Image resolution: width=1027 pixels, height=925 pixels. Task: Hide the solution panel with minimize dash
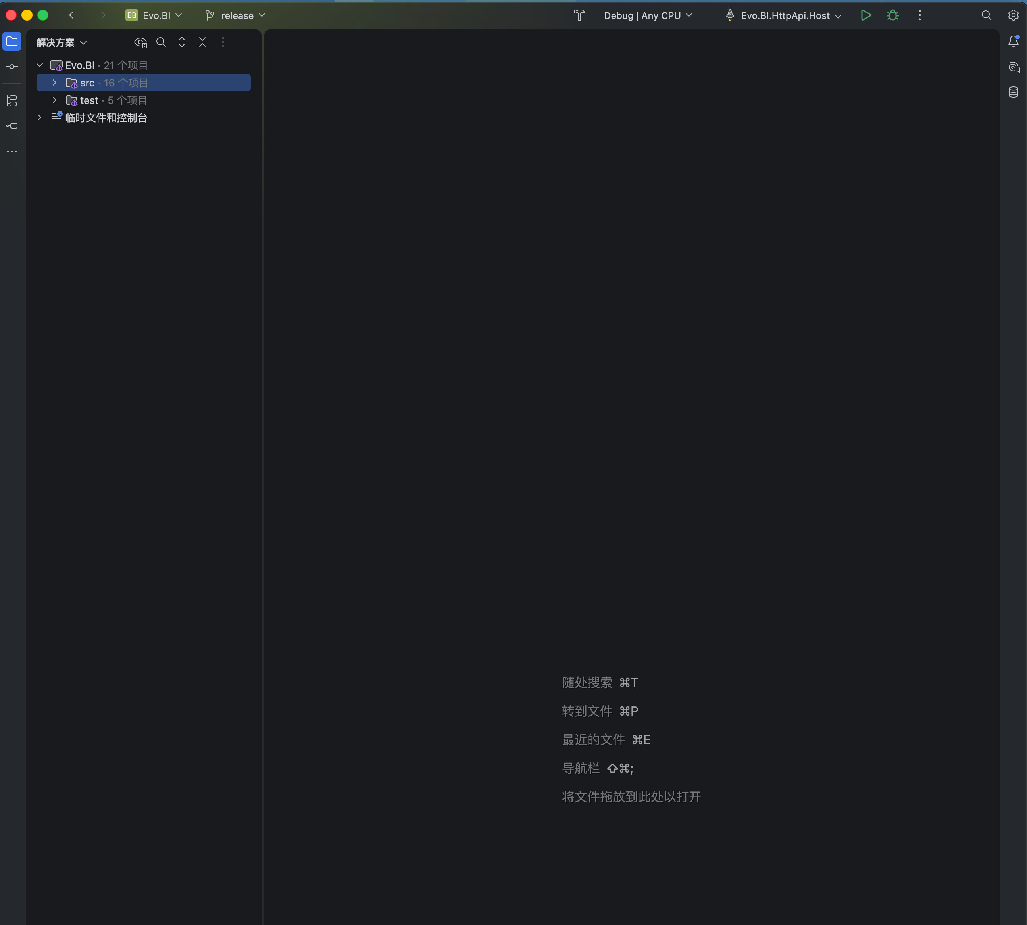(x=244, y=42)
